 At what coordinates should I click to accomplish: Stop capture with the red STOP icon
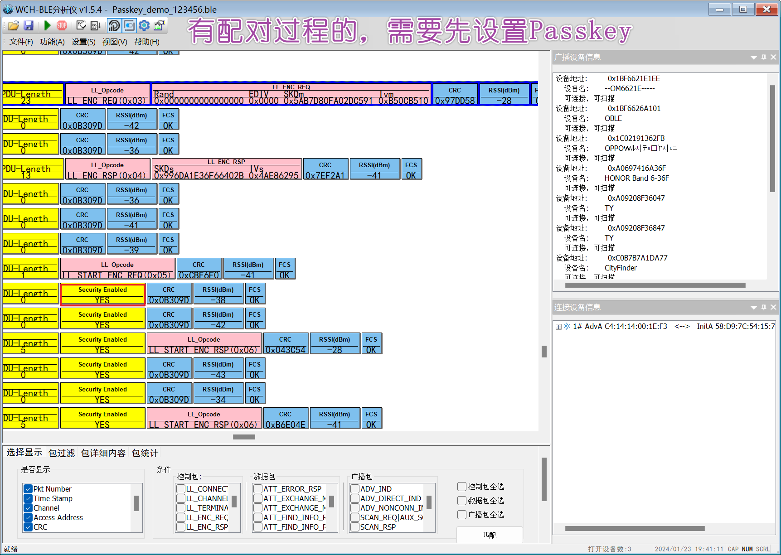[x=62, y=26]
